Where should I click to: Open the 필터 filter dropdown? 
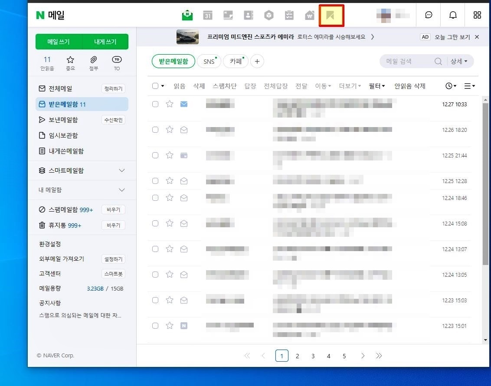pyautogui.click(x=376, y=86)
